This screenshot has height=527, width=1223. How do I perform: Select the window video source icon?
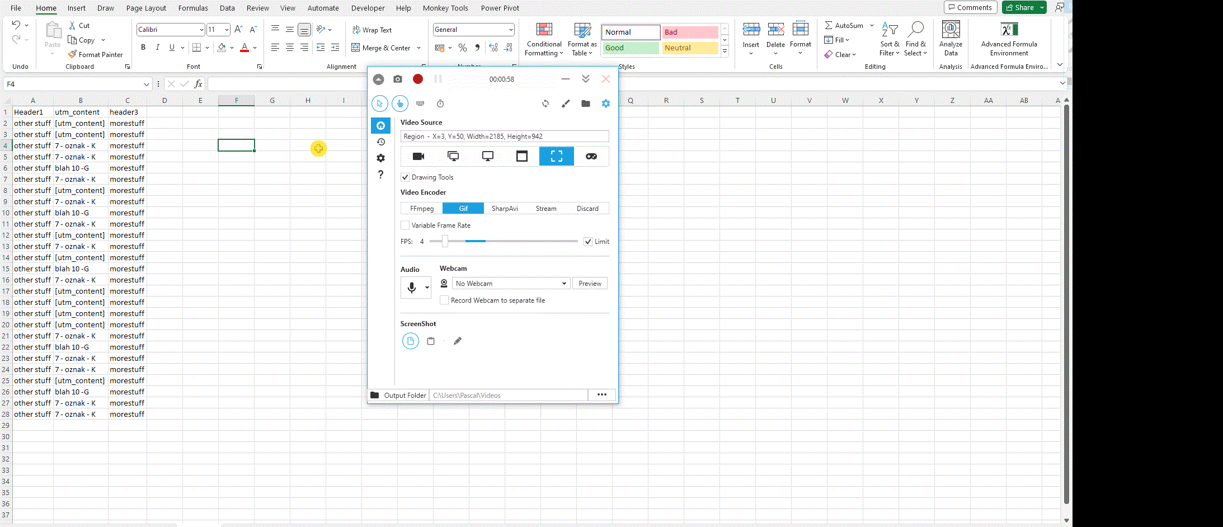coord(522,156)
